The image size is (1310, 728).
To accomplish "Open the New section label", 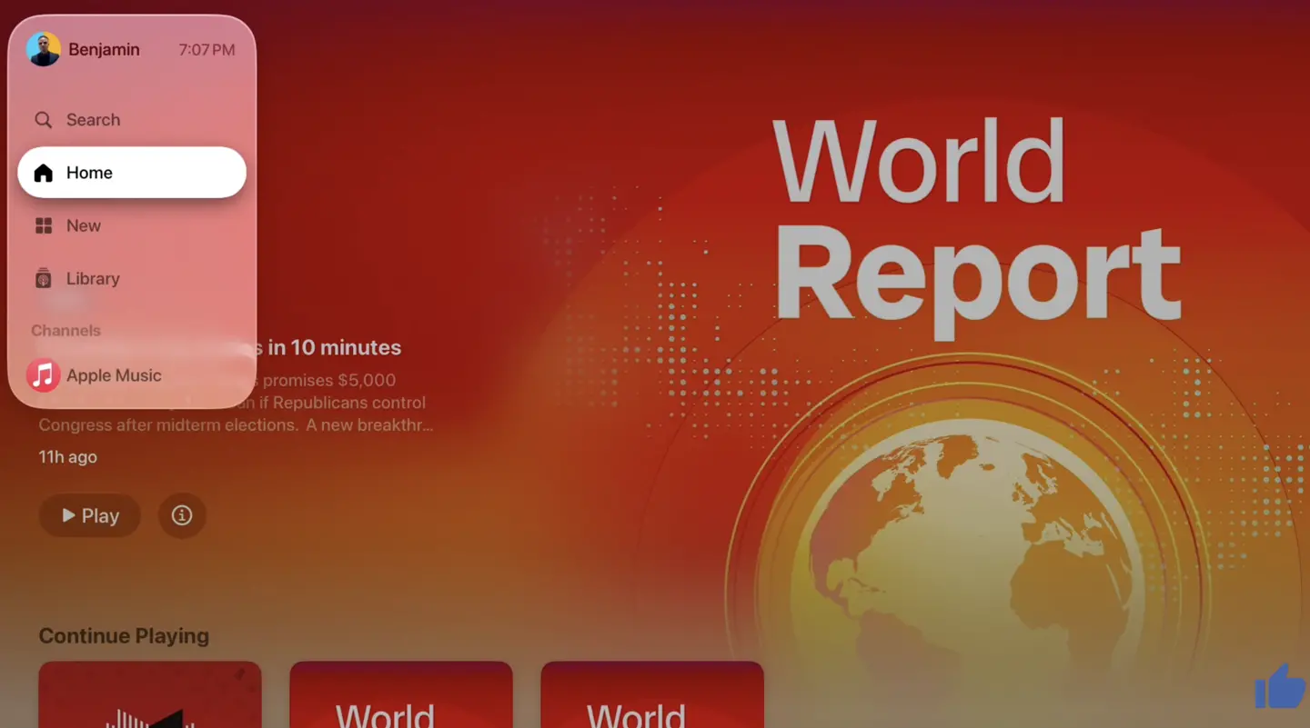I will click(x=84, y=225).
